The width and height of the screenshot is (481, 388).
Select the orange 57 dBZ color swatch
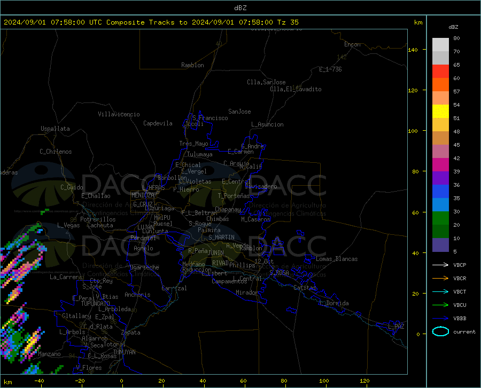coord(440,84)
